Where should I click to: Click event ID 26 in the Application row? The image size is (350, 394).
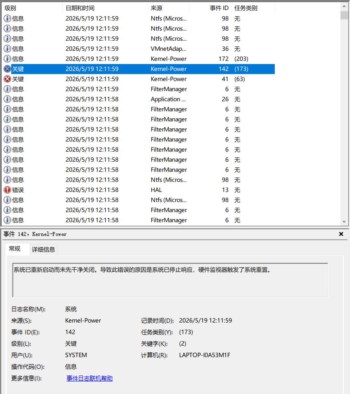[225, 99]
